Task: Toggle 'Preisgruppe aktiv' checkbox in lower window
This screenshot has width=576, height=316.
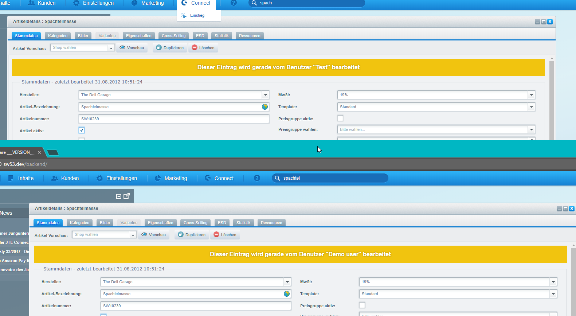Action: point(362,305)
